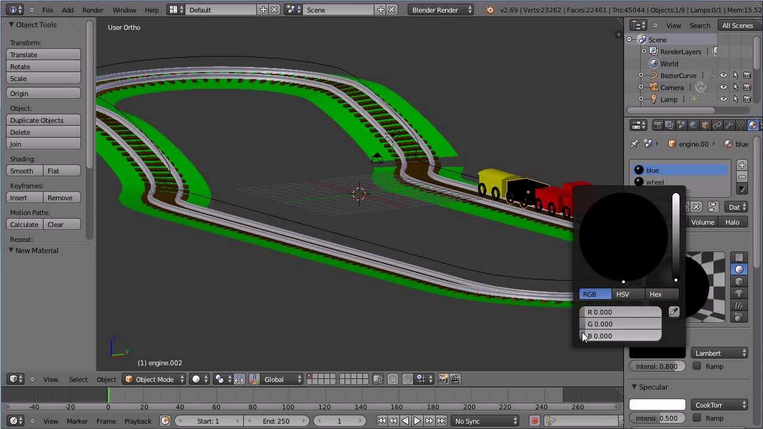This screenshot has width=763, height=429.
Task: Collapse the Object Tools panel
Action: (x=11, y=24)
